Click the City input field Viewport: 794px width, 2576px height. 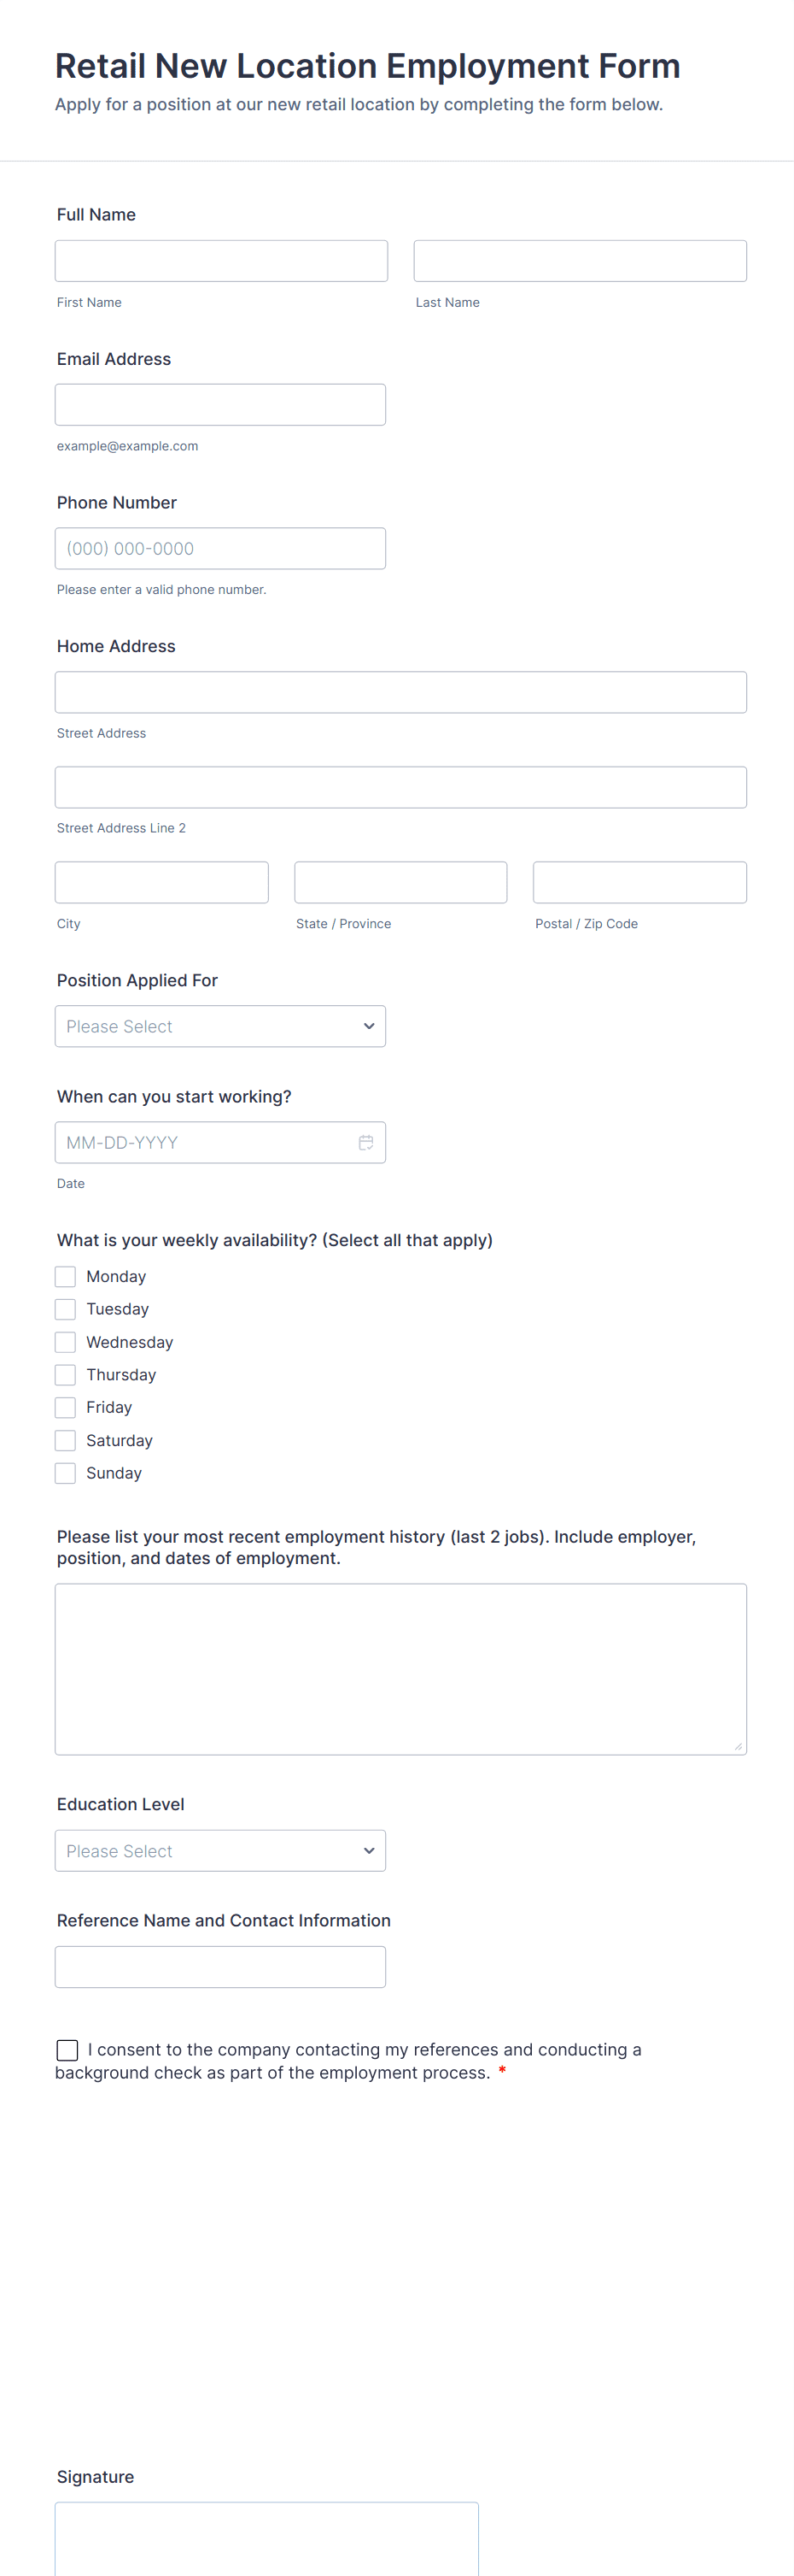(x=162, y=882)
